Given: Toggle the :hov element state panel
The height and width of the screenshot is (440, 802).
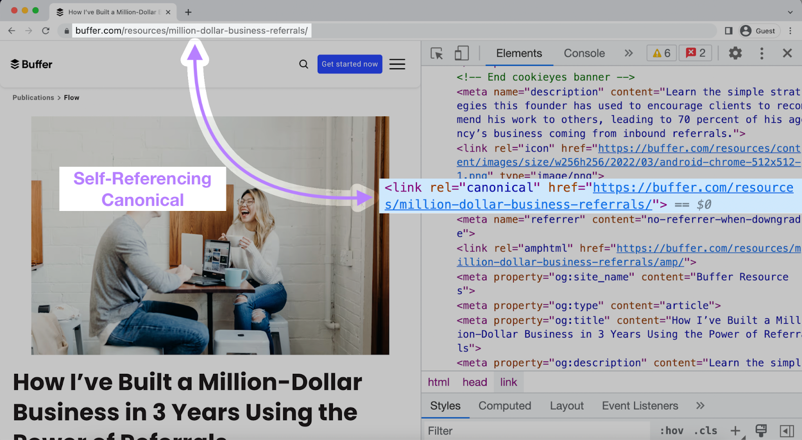Looking at the screenshot, I should pos(671,431).
